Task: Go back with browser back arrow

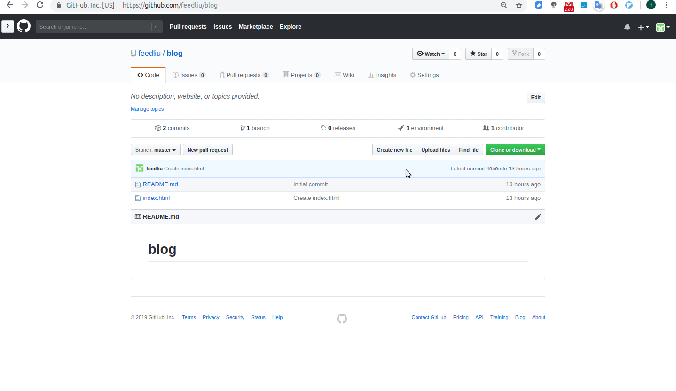Action: point(9,5)
